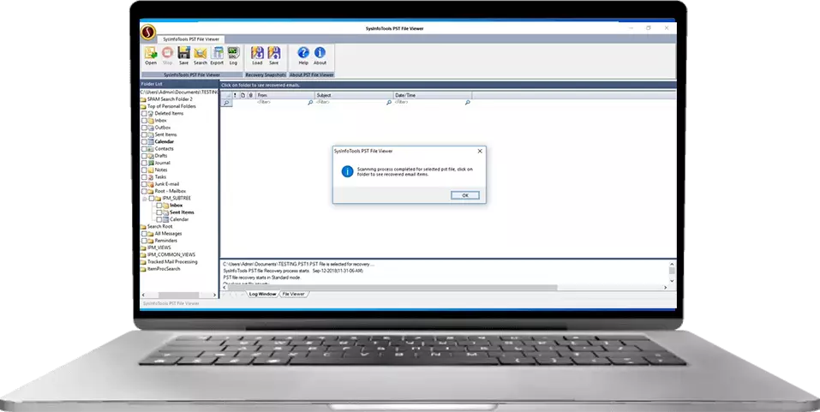Click the log window vertical scrollbar thumb

(672, 271)
